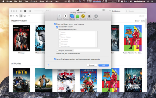
Task: Open the iTunes menu
Action: click(x=9, y=1)
